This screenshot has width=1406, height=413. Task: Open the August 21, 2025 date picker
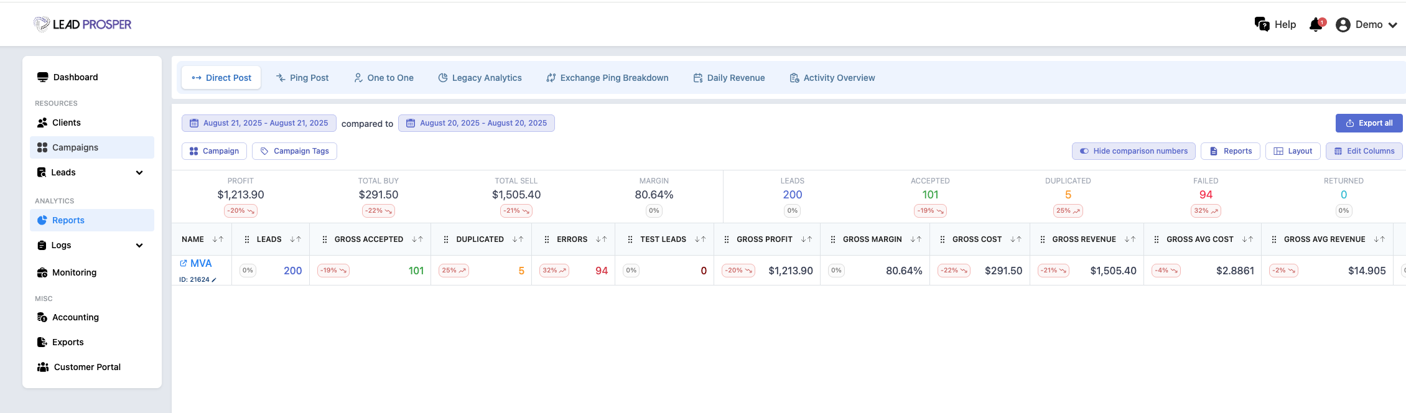(x=259, y=123)
